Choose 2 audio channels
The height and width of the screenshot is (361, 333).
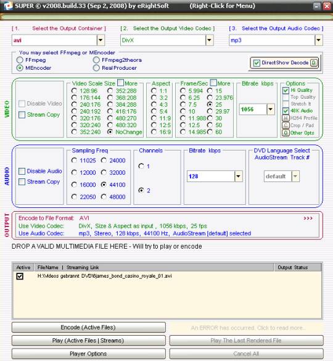pos(141,190)
